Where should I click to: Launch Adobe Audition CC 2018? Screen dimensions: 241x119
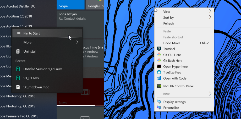pyautogui.click(x=16, y=16)
